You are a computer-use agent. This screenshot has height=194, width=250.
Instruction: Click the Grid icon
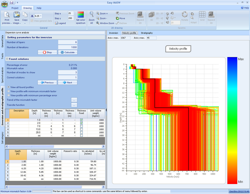[202, 15]
